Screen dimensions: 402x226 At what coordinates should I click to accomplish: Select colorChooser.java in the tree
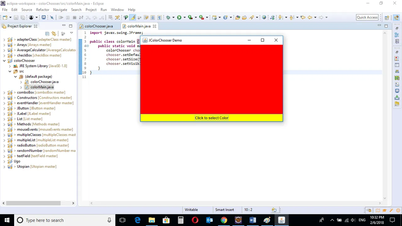coord(44,82)
